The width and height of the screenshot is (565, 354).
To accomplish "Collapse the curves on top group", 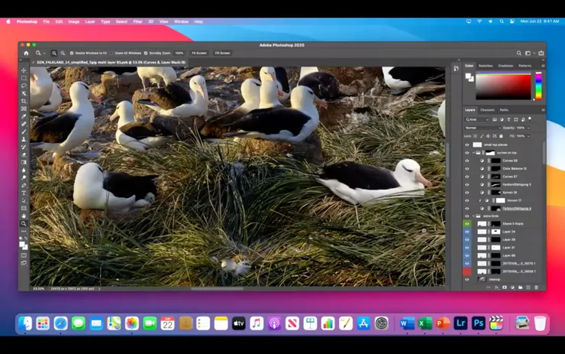I will pos(473,153).
